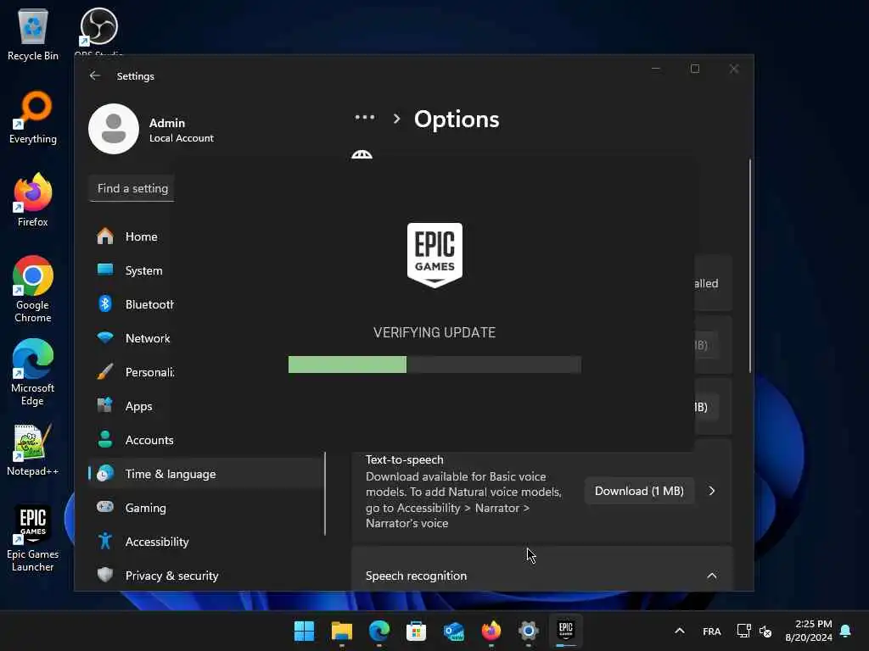Launch the Notepad++ desktop shortcut
The height and width of the screenshot is (651, 869).
(x=33, y=450)
